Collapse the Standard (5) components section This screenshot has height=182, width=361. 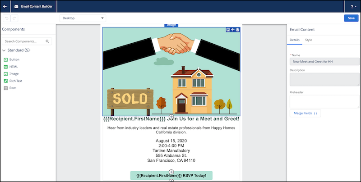4,50
